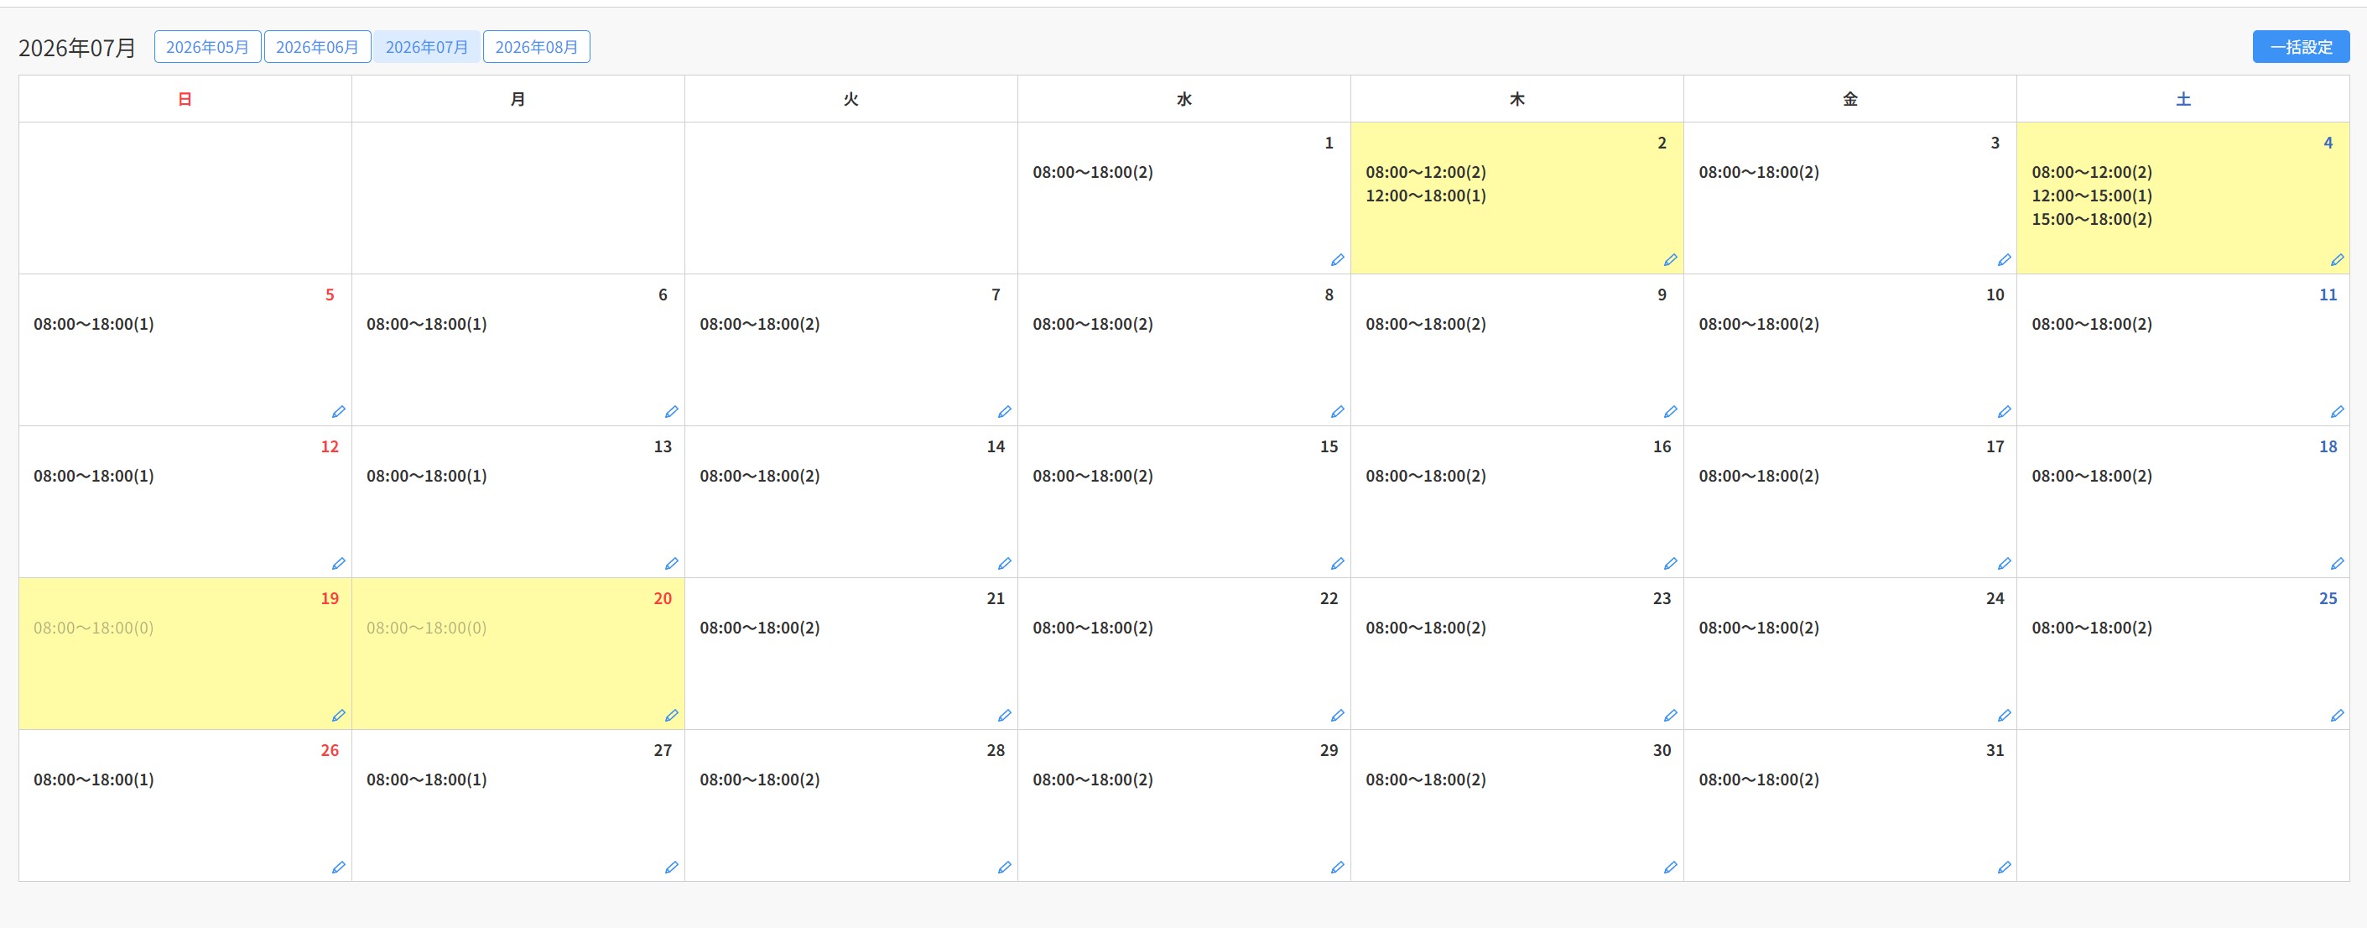Click the greyed 08:00～18:00(0) entry on July 19

(94, 628)
